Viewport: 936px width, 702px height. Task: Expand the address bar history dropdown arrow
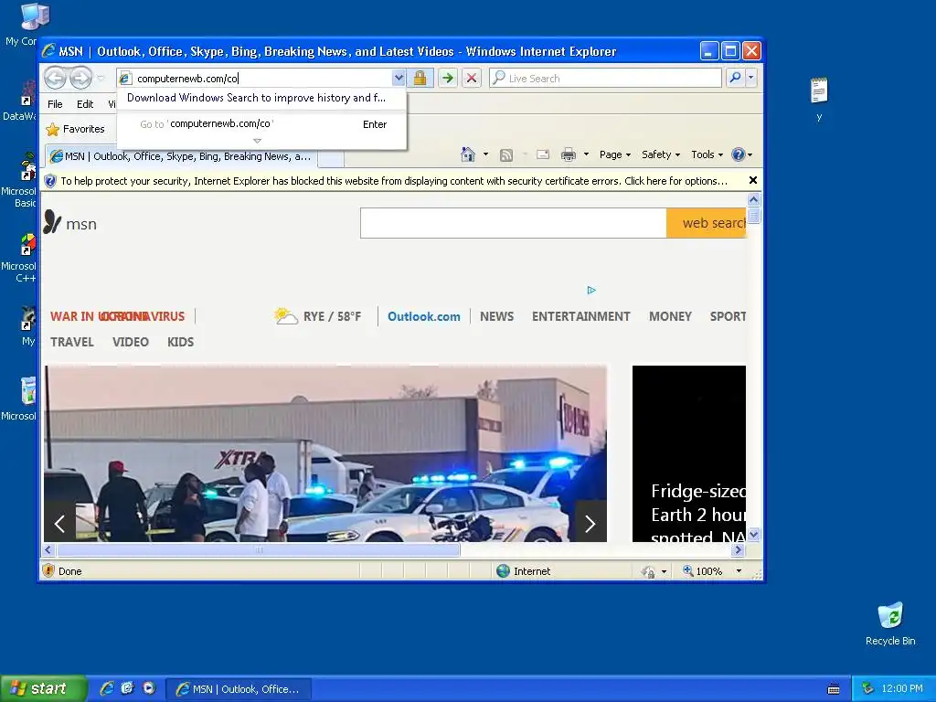coord(399,79)
